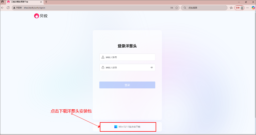Click the 点此搜索 search box
The image size is (256, 135).
(x=205, y=8)
